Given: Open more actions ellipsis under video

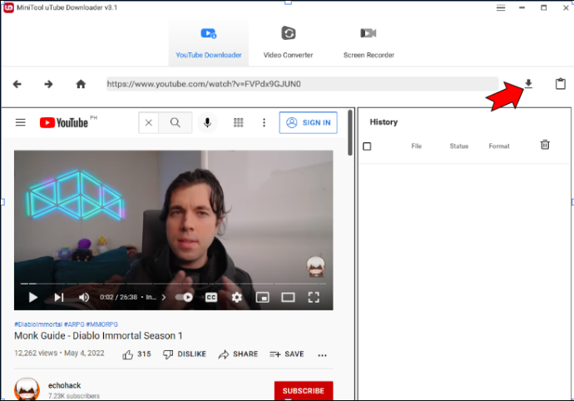Looking at the screenshot, I should 322,355.
